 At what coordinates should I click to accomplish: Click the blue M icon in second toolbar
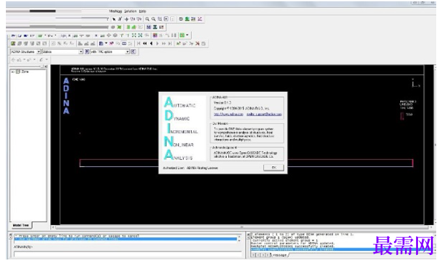coord(149,27)
